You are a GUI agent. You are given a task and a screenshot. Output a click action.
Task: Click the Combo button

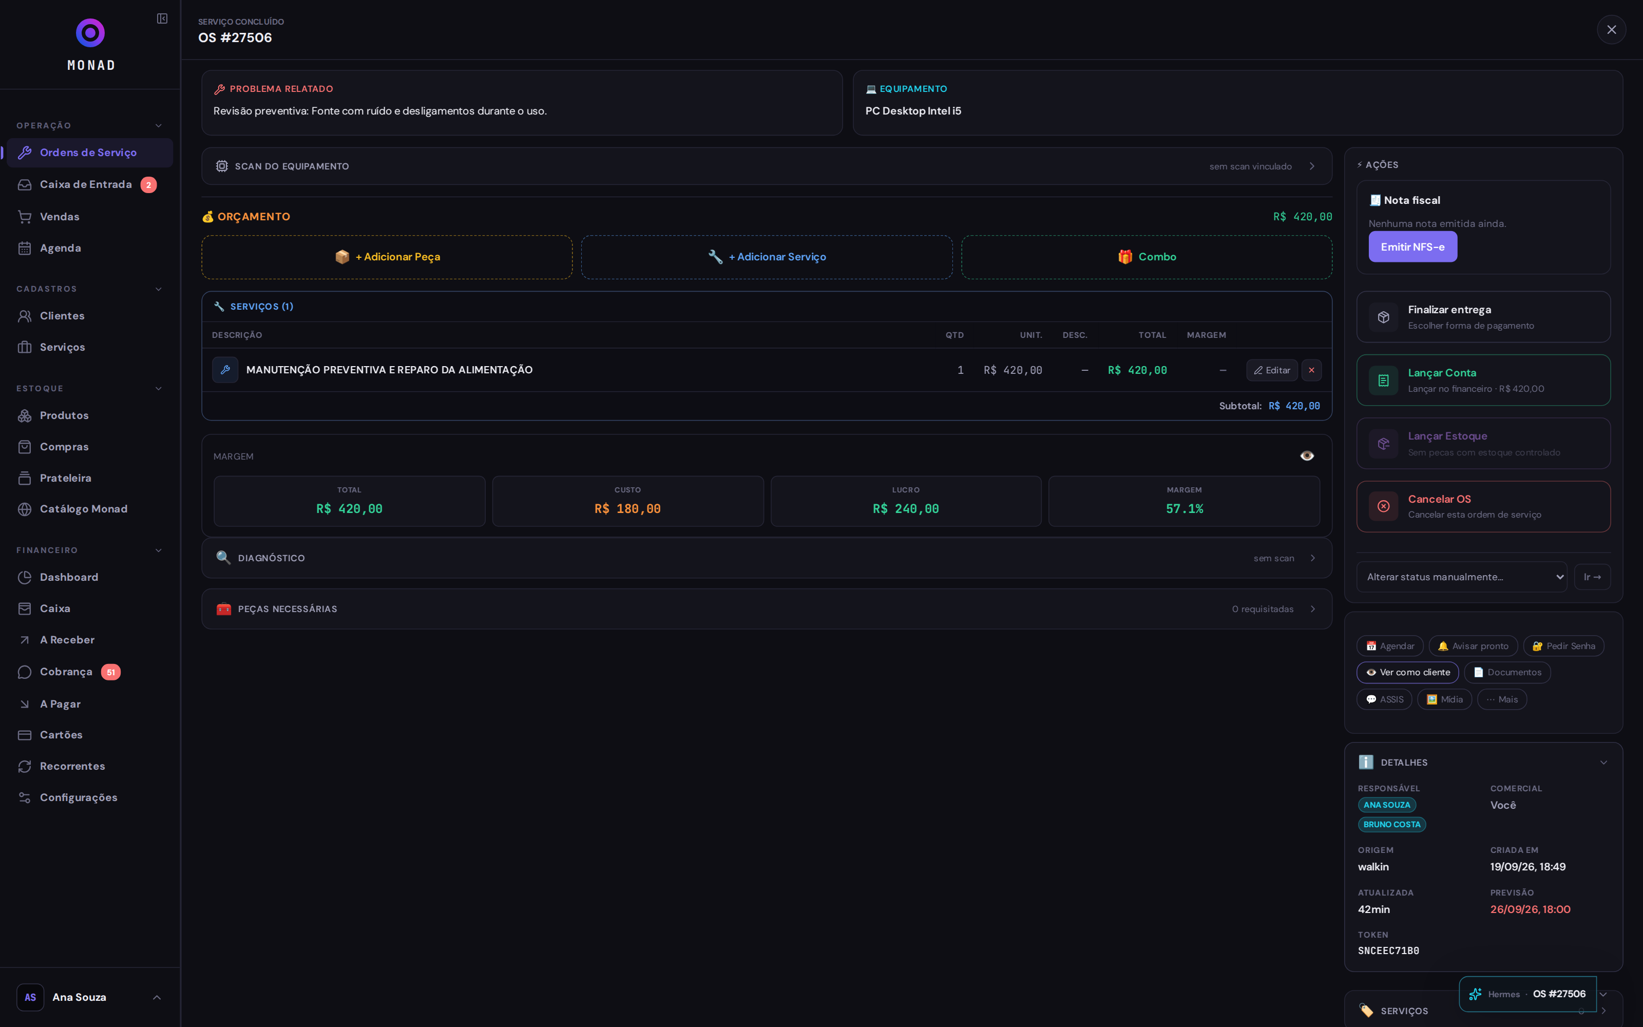pyautogui.click(x=1147, y=257)
